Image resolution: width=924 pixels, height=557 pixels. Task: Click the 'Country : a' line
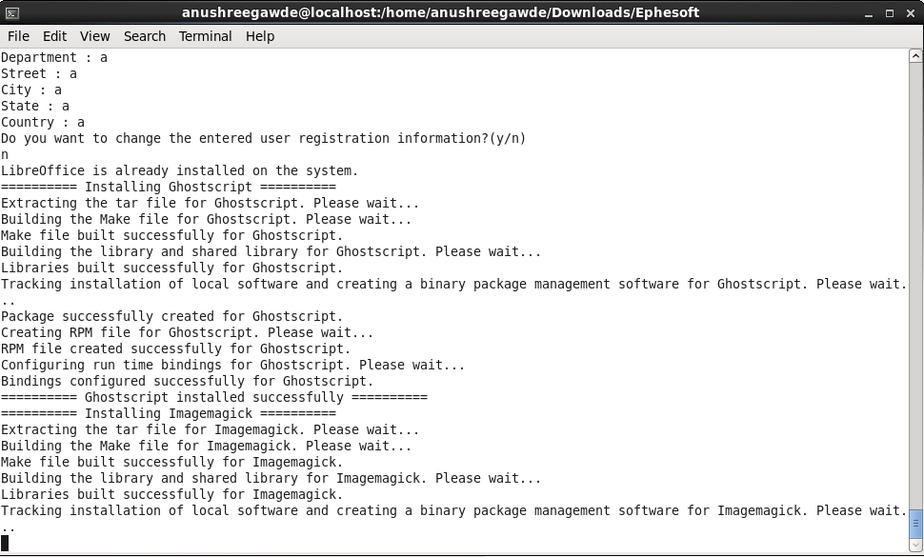pos(43,123)
